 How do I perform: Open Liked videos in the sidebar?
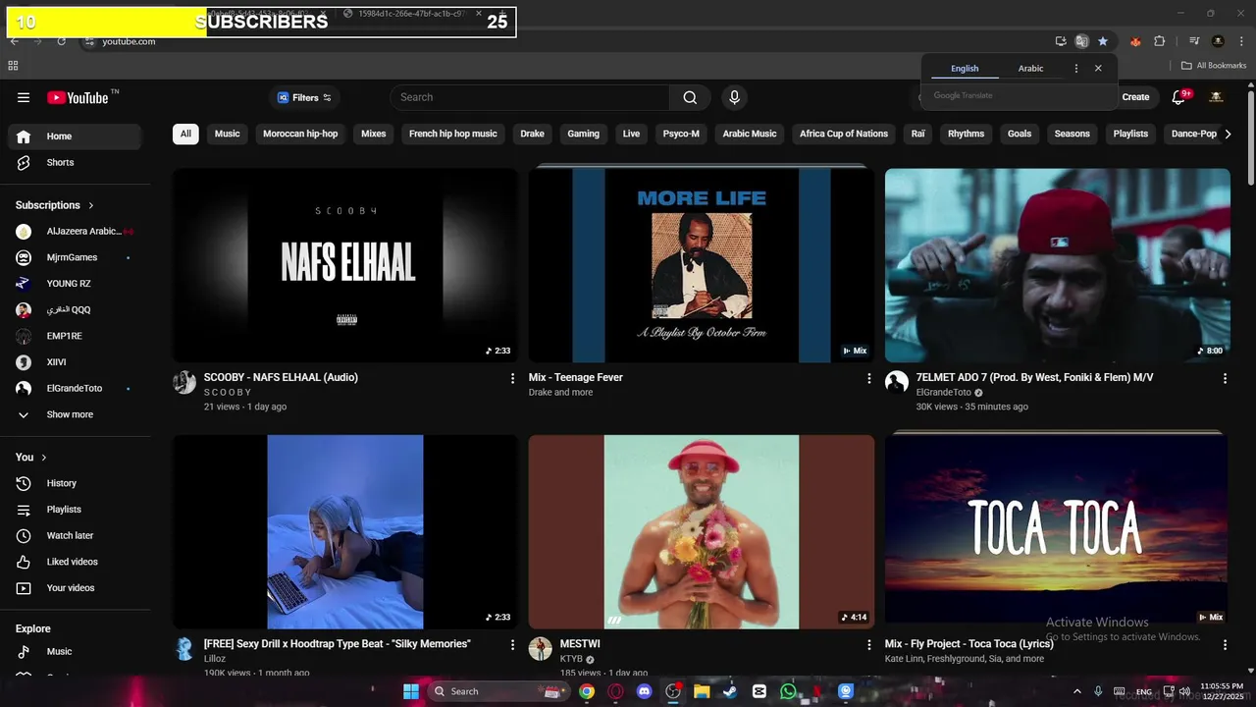point(76,562)
